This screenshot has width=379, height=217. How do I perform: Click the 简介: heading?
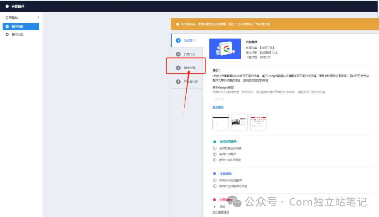point(216,70)
